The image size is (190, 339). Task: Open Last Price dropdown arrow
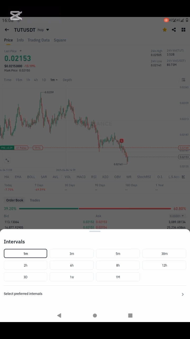click(x=21, y=51)
